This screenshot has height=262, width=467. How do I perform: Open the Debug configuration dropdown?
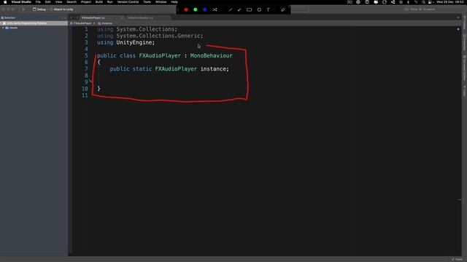click(39, 9)
